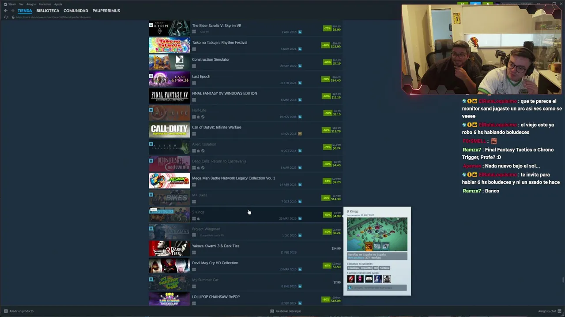Click the Dead Cells Return to Castlevania thumbnail

[x=169, y=164]
